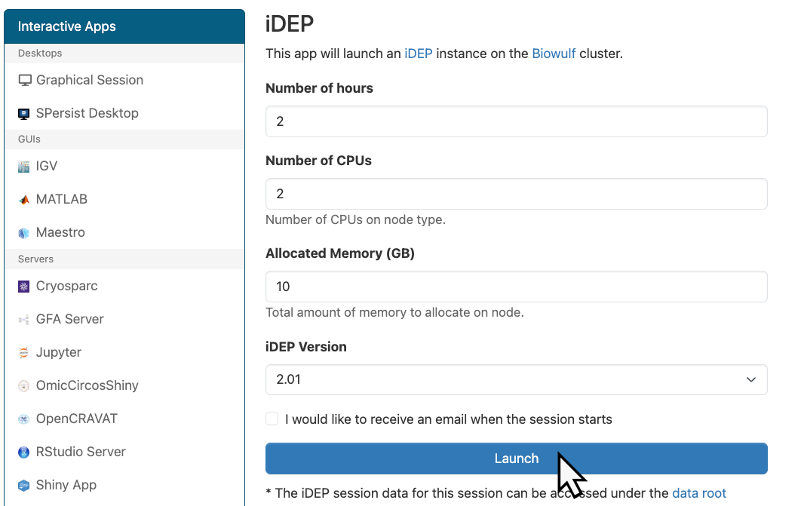The height and width of the screenshot is (506, 801).
Task: Follow the iDEP link in description
Action: 418,54
